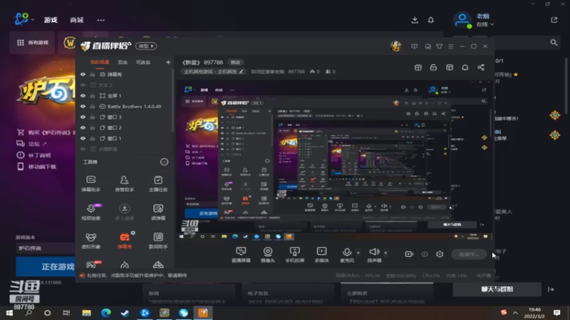This screenshot has width=570, height=320.
Task: Open the 歌词助手 tool
Action: coord(157,240)
